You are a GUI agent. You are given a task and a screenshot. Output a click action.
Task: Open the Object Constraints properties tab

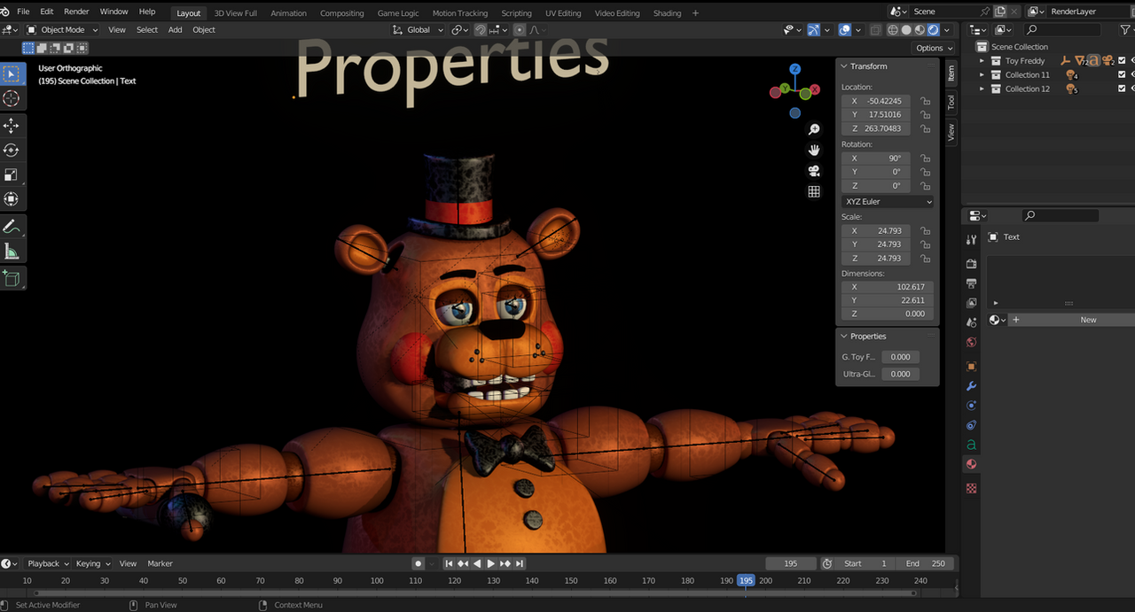coord(971,425)
